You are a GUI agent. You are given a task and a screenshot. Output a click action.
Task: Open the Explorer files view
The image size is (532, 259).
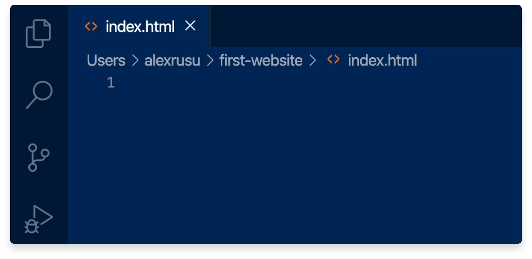pyautogui.click(x=39, y=33)
